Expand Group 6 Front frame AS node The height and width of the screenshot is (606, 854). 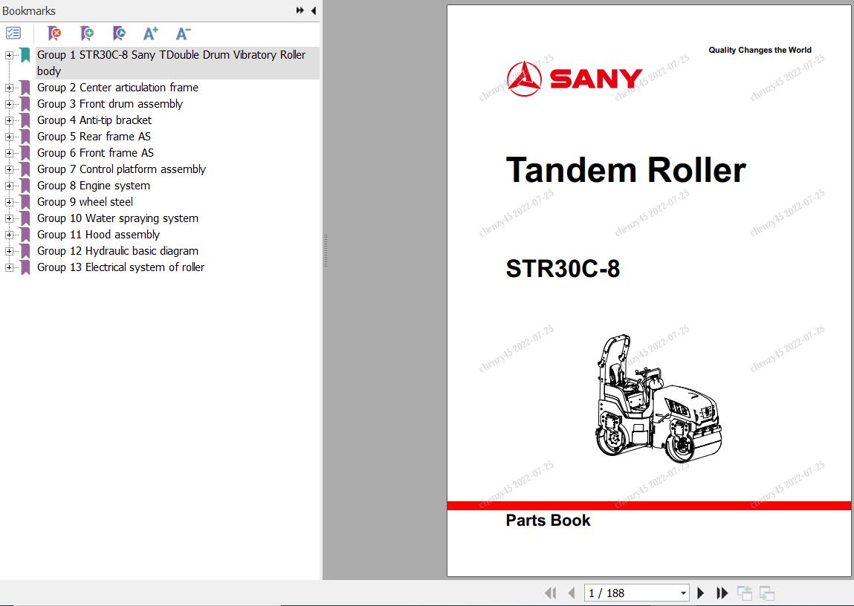tap(9, 153)
